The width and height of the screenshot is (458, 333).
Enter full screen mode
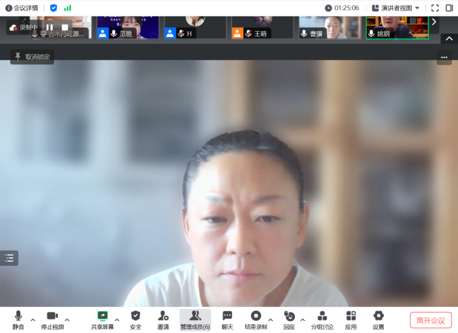(435, 8)
